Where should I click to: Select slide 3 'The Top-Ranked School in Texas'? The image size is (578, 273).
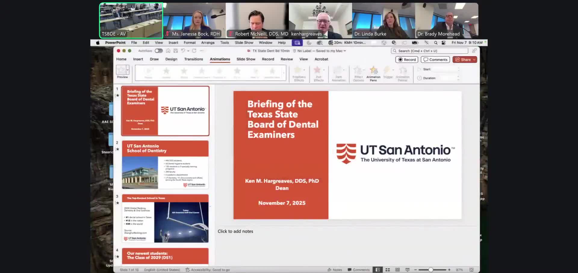(x=165, y=219)
